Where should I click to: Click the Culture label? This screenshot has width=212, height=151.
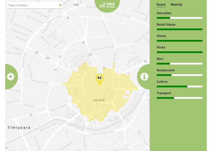pyautogui.click(x=162, y=82)
